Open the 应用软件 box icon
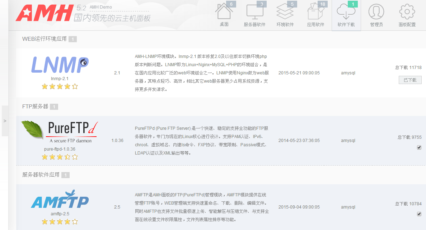 coord(315,12)
